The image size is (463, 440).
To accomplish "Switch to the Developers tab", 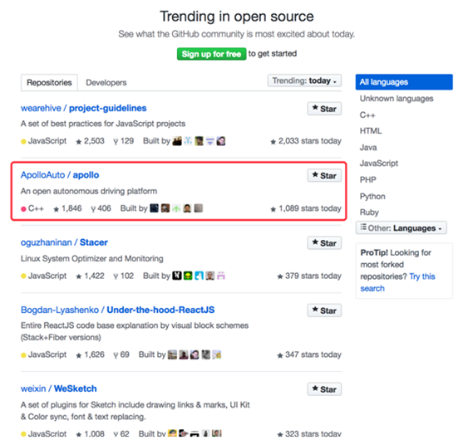I will click(x=106, y=82).
